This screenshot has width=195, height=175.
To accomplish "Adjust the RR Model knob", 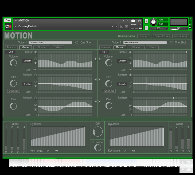I will tap(97, 148).
